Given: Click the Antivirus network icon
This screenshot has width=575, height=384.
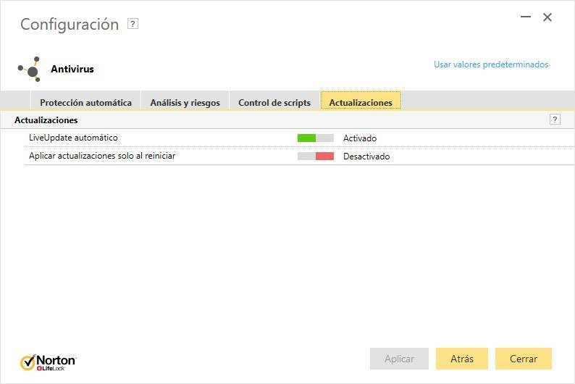Looking at the screenshot, I should click(30, 69).
